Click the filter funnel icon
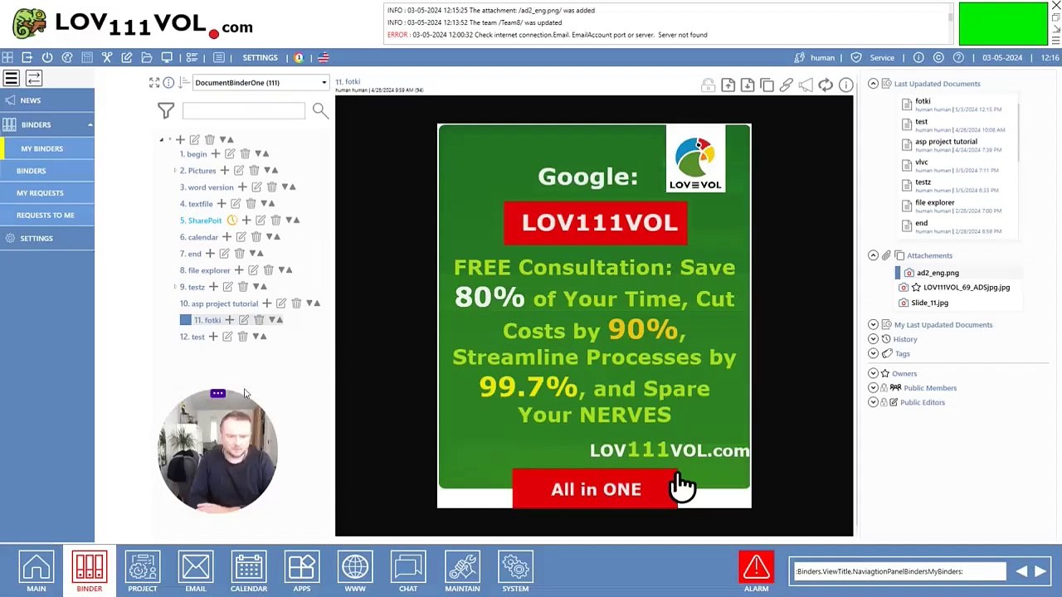Screen dimensions: 1062x597 coord(166,110)
